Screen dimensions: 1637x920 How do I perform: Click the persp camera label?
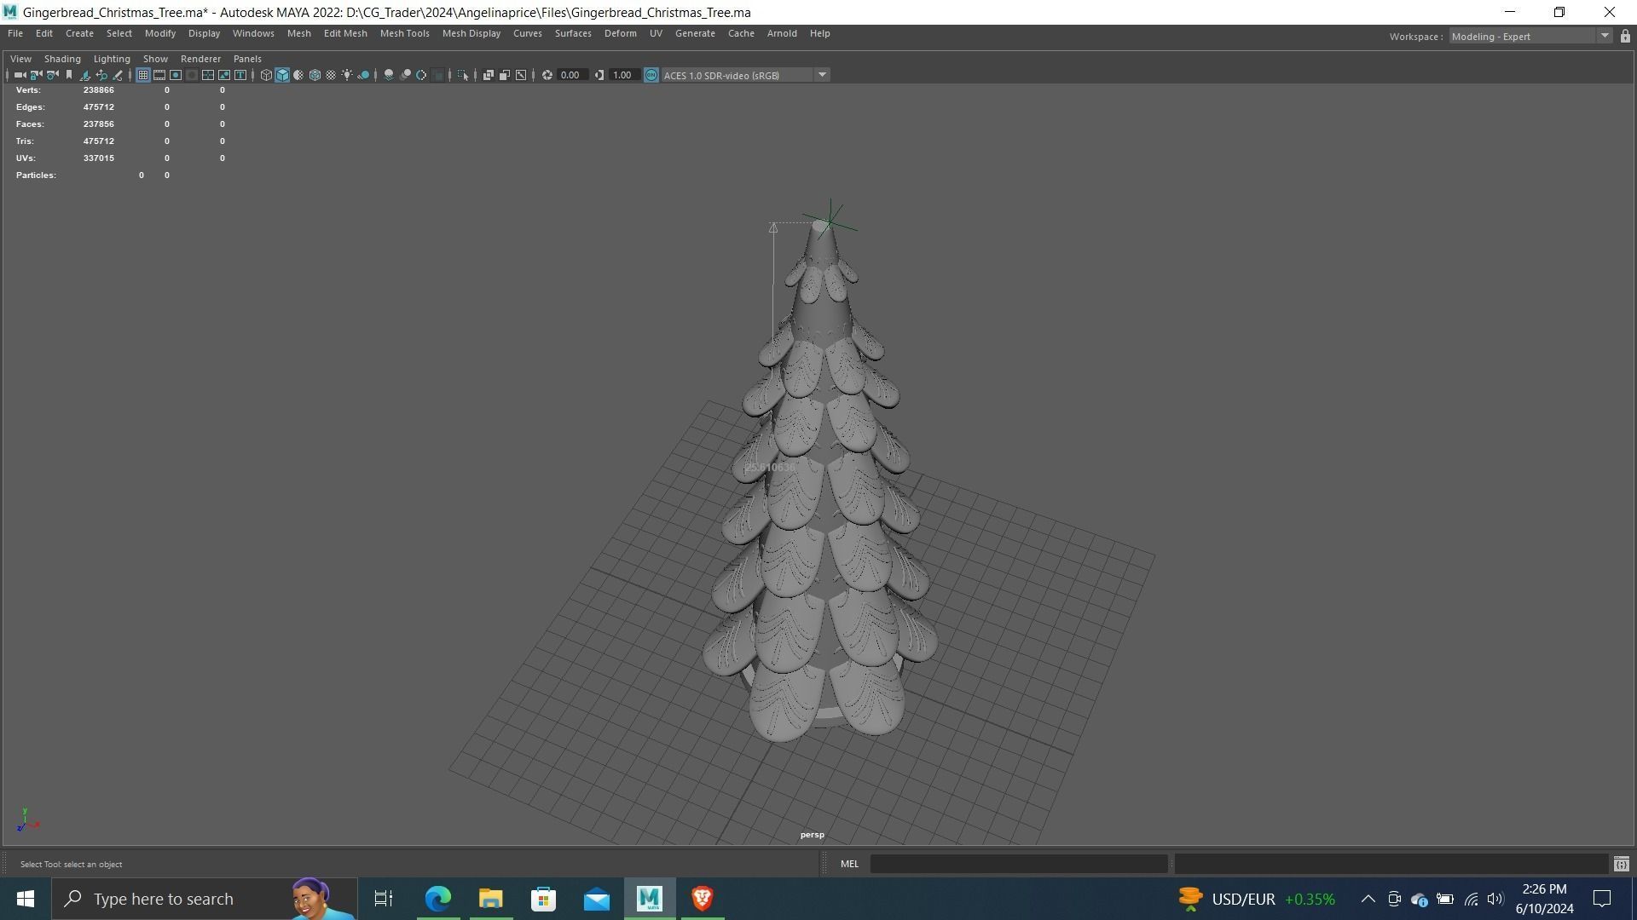pyautogui.click(x=812, y=835)
